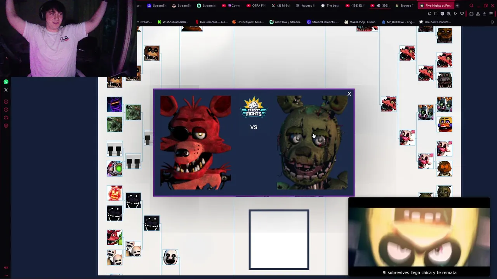The height and width of the screenshot is (279, 497).
Task: Switch to the OTRA FIN YouTube tab
Action: pos(255,5)
